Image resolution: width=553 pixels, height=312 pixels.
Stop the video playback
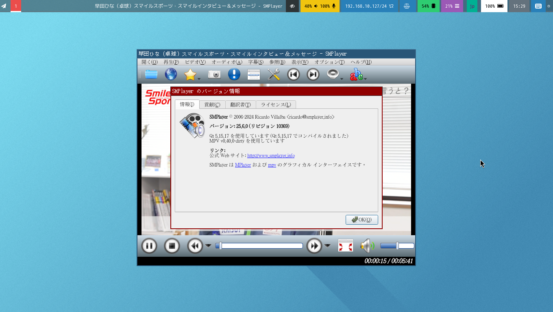[x=172, y=246]
